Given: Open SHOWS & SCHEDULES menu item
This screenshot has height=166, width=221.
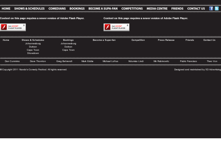Looking at the screenshot, I should point(29,9).
